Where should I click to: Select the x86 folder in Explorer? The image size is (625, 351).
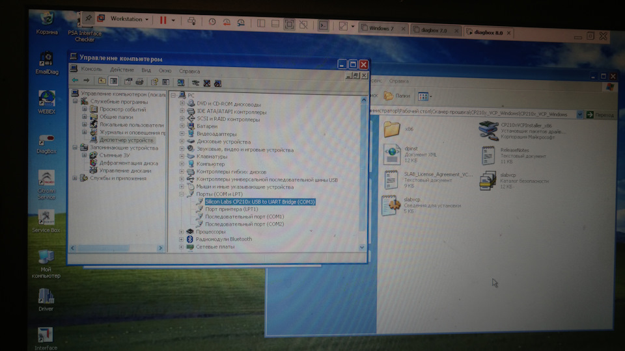(x=398, y=129)
